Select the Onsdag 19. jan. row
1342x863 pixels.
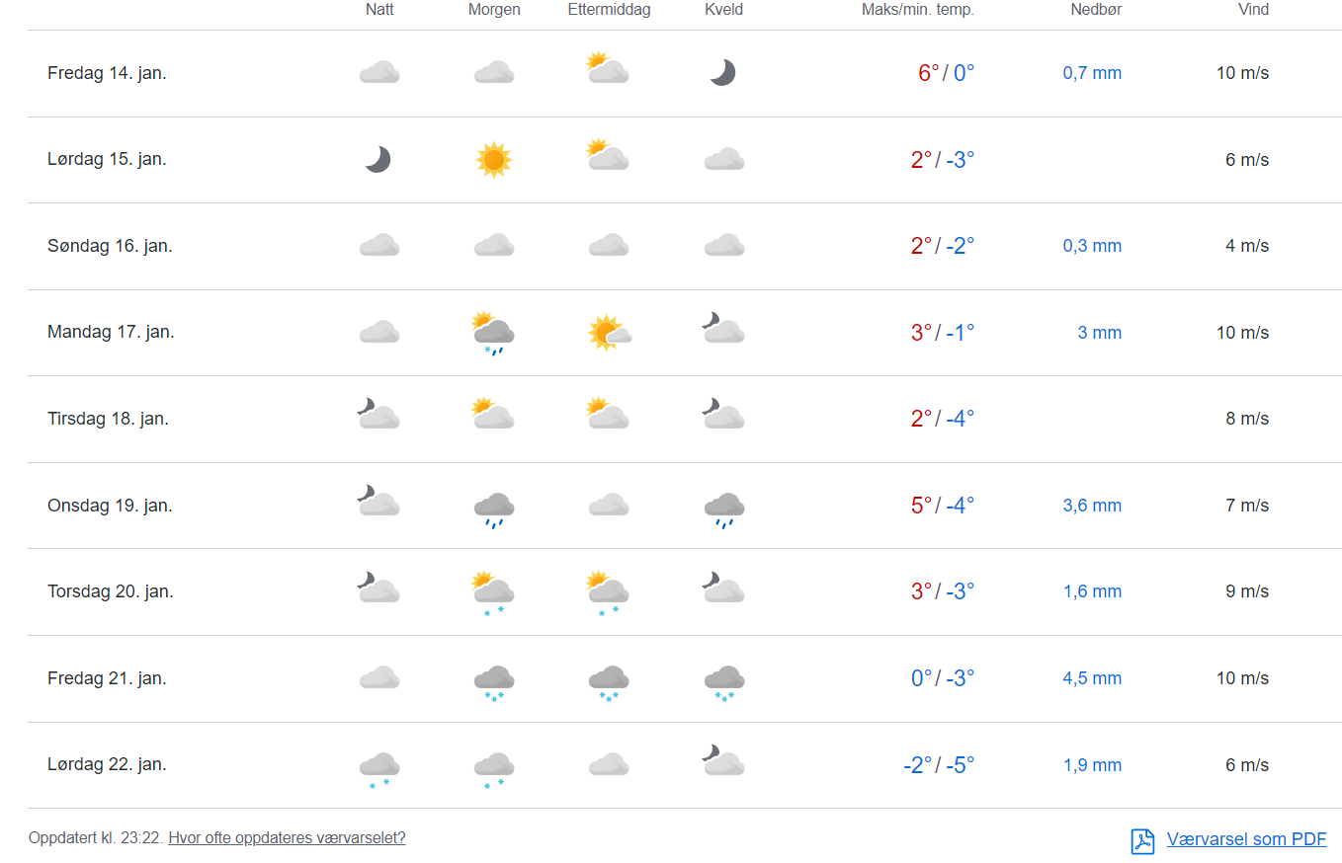click(x=110, y=506)
